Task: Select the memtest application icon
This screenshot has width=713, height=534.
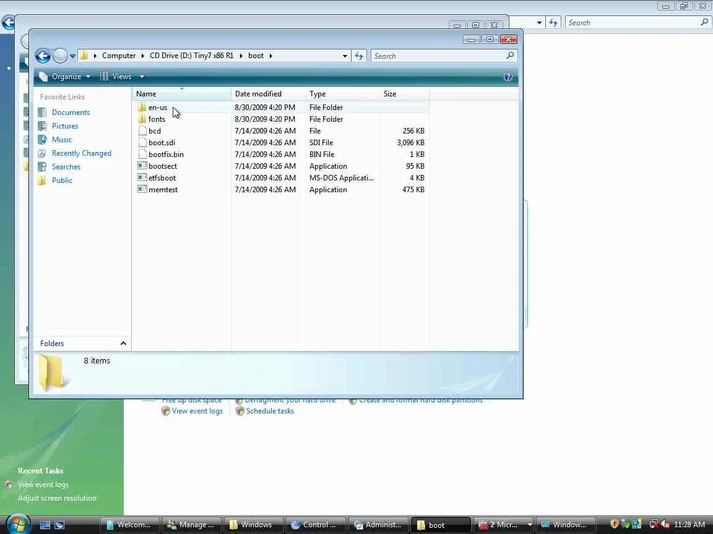Action: pos(142,190)
